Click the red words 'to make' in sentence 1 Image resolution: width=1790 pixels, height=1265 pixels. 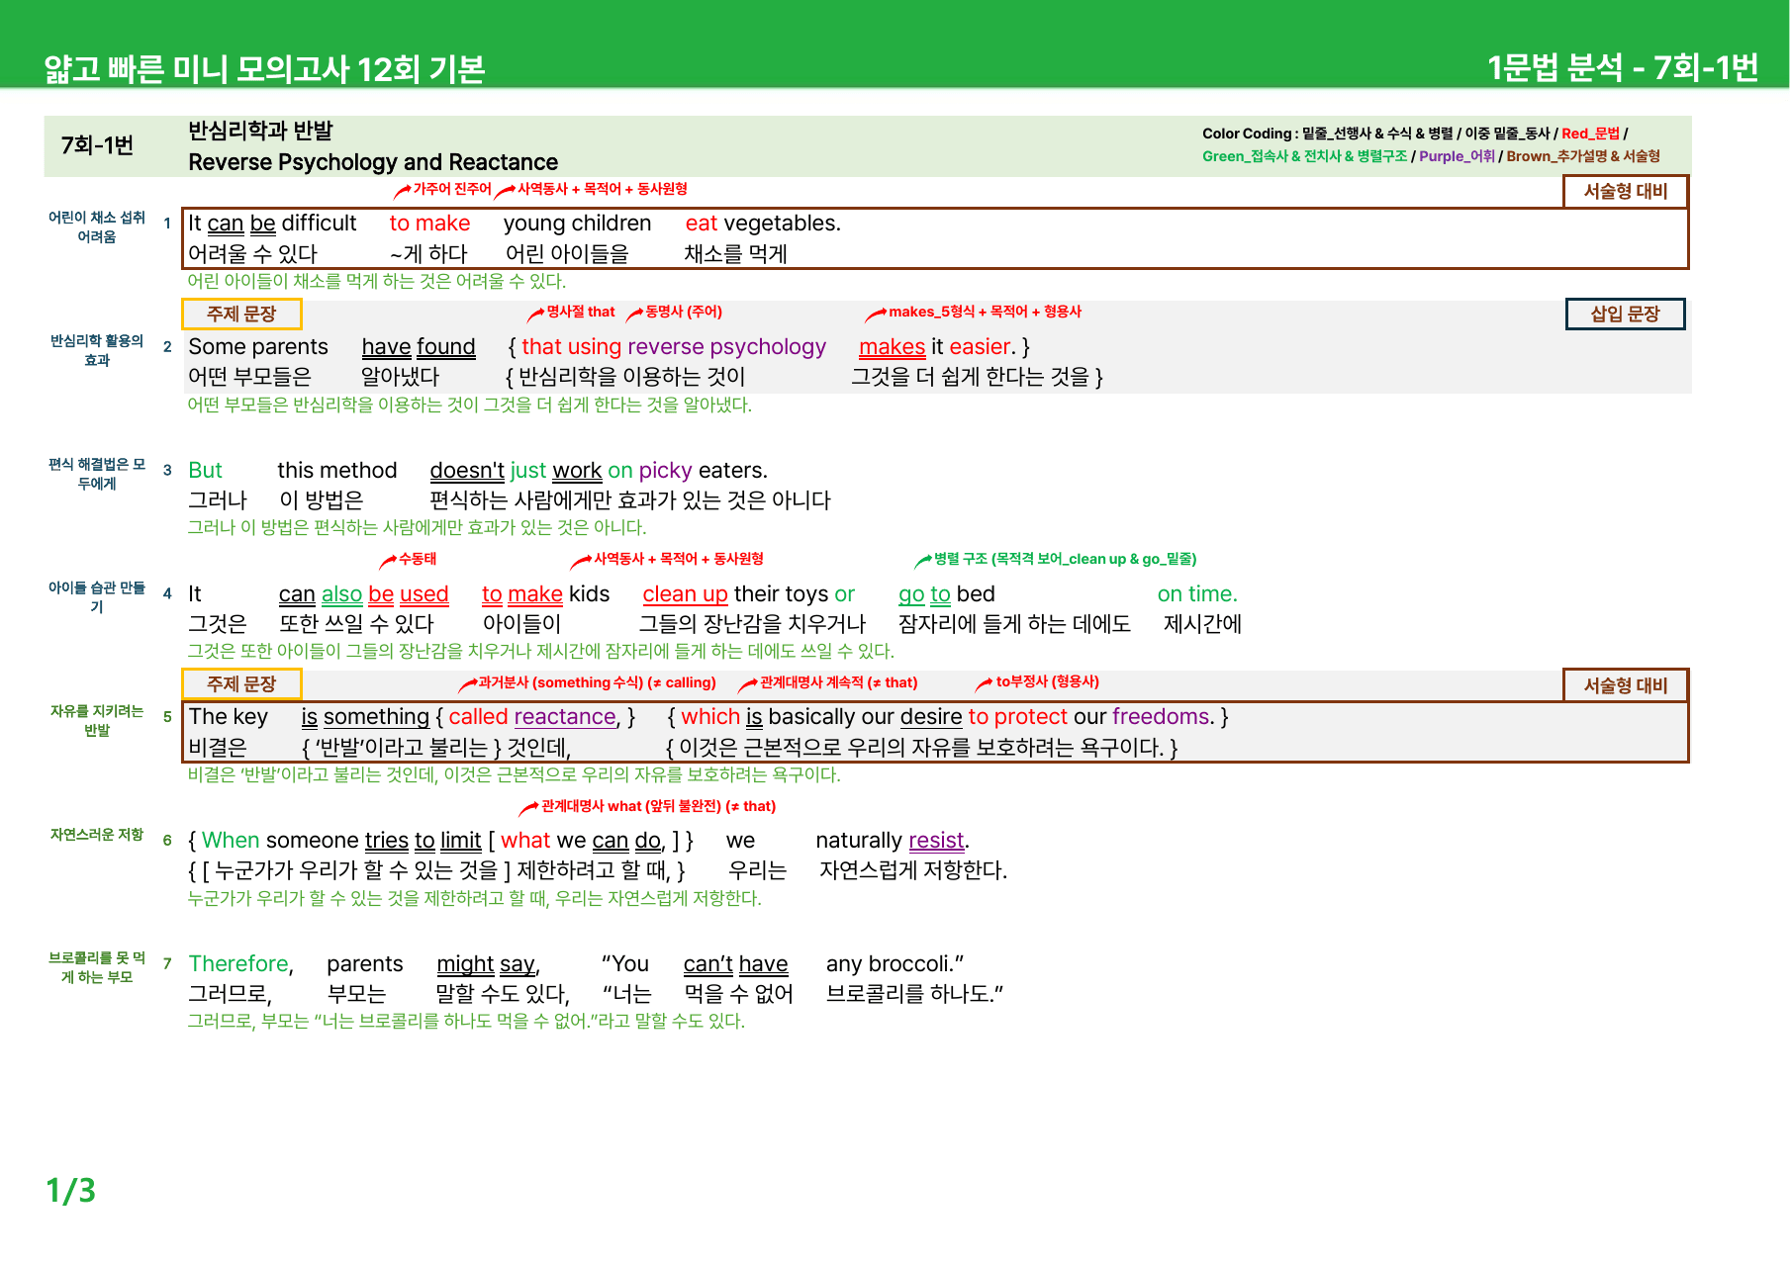429,224
